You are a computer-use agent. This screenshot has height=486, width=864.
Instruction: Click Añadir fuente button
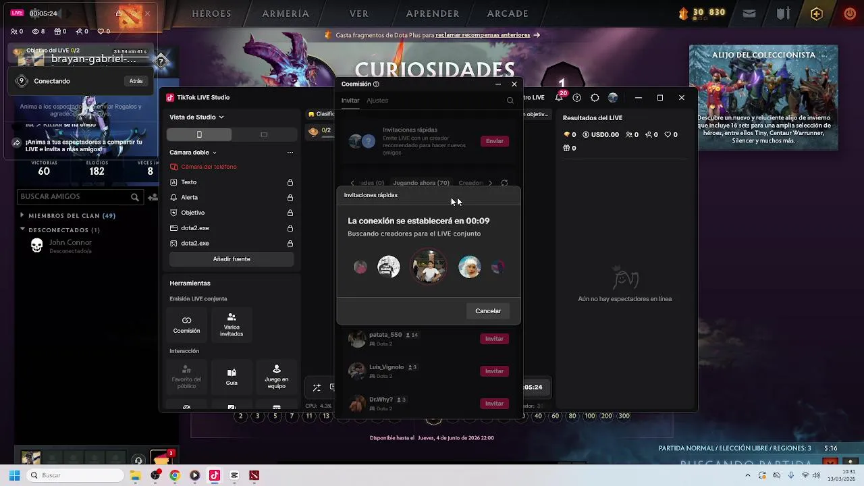(x=232, y=259)
